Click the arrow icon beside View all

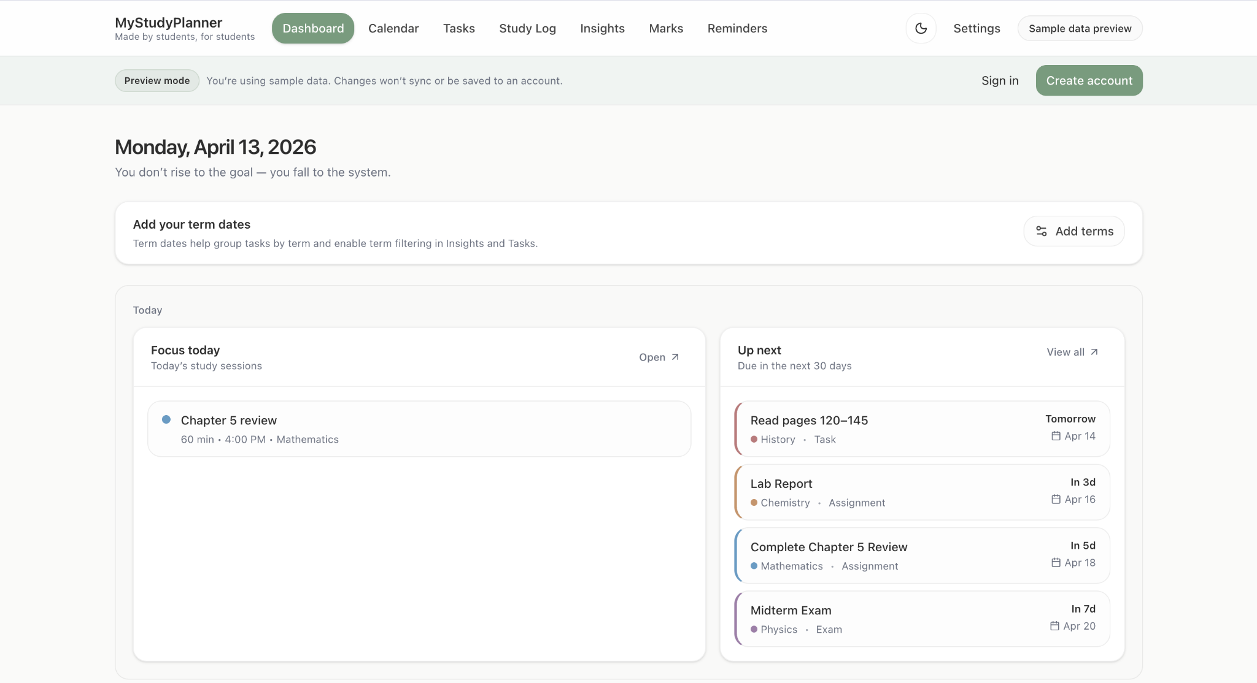click(x=1094, y=351)
